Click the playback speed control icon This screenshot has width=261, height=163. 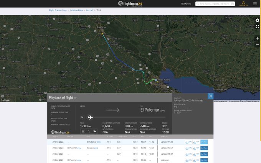point(83,132)
